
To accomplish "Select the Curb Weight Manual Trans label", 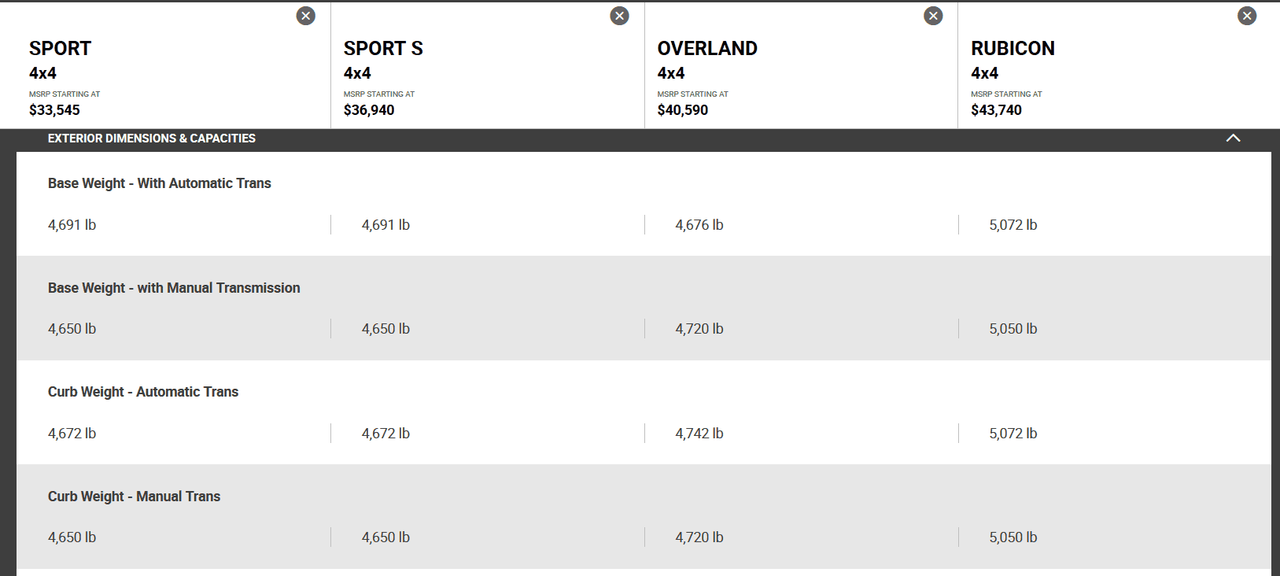I will pos(134,497).
